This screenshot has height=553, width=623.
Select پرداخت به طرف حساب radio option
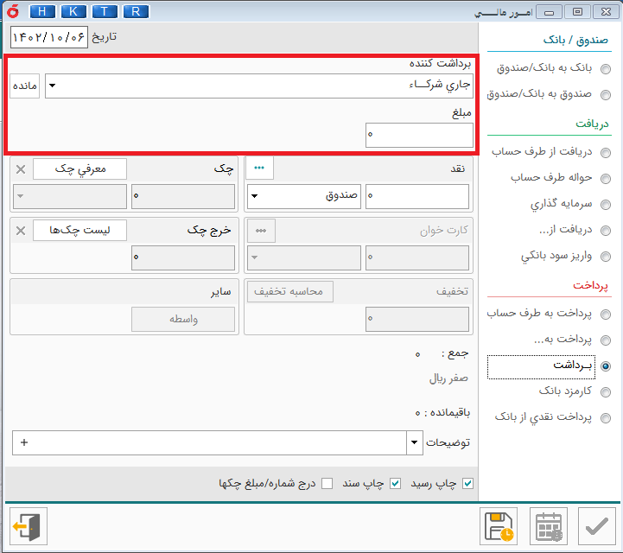[x=606, y=315]
